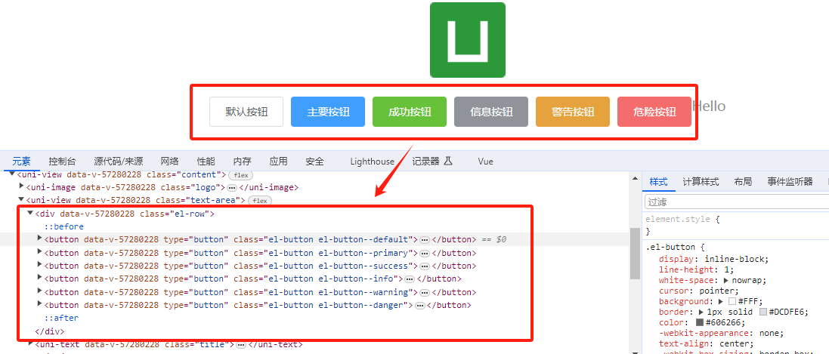Open the 布局 Layout pane tab
This screenshot has width=829, height=354.
(743, 181)
